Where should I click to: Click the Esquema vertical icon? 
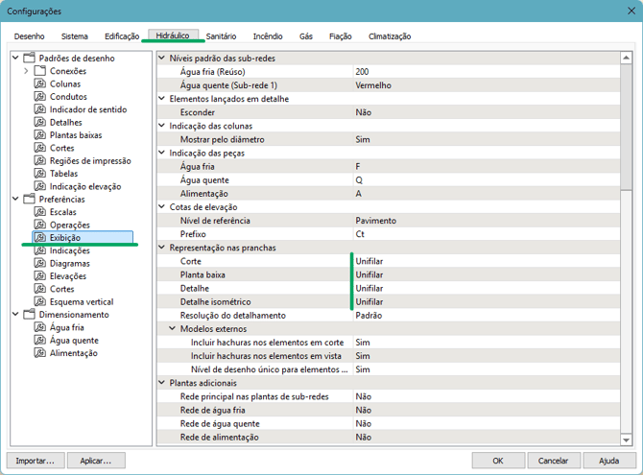point(40,301)
